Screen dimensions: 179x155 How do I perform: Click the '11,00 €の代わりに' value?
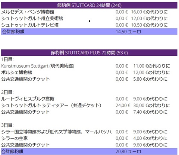point(151,66)
